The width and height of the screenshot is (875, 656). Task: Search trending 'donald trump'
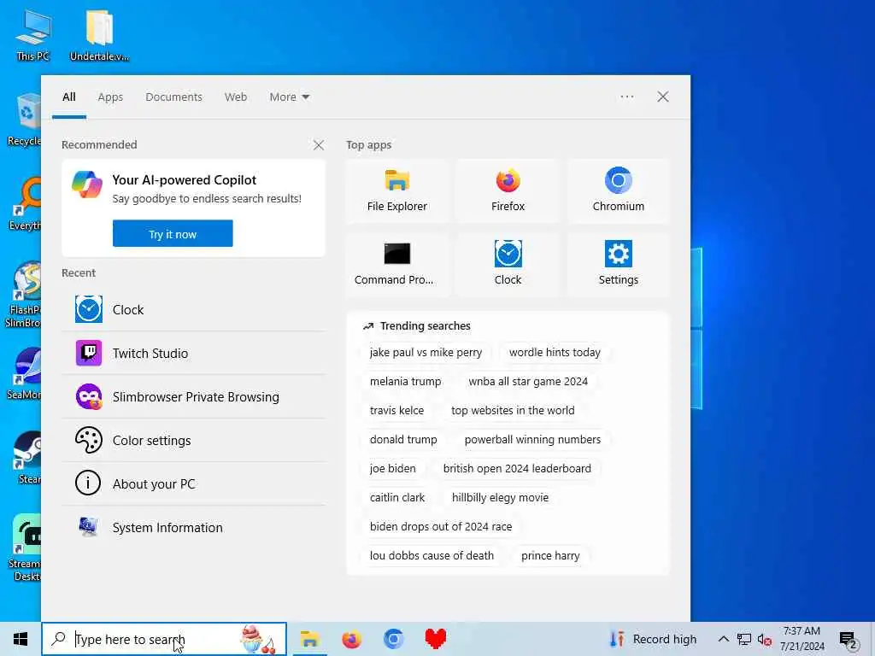pyautogui.click(x=403, y=440)
